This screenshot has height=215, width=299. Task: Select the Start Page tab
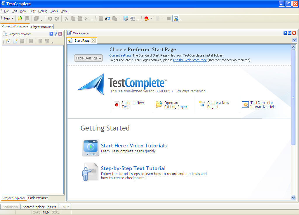(x=82, y=40)
